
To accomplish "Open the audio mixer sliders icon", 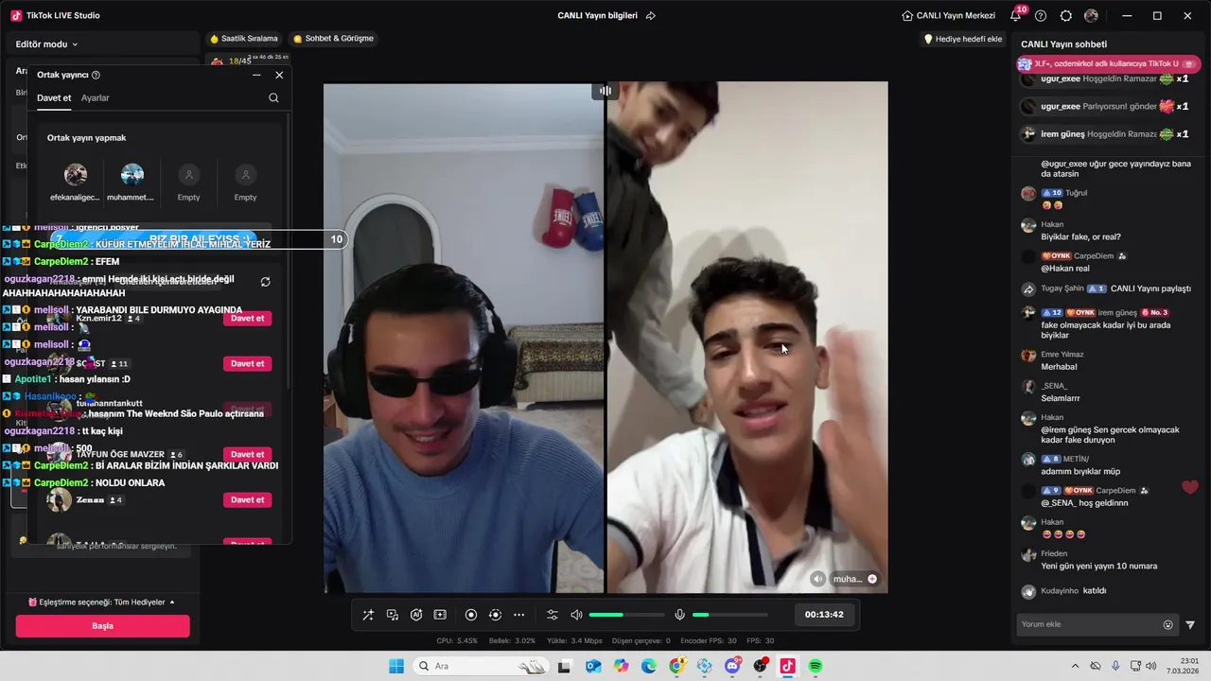I will (553, 615).
